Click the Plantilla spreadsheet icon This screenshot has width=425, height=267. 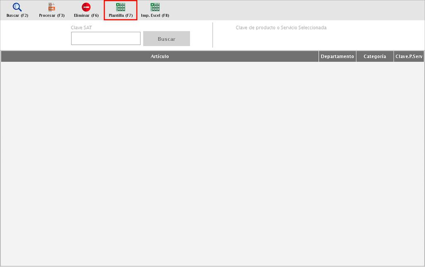[x=120, y=7]
